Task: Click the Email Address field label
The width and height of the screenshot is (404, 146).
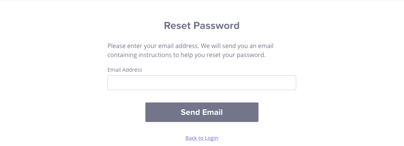Action: (125, 70)
